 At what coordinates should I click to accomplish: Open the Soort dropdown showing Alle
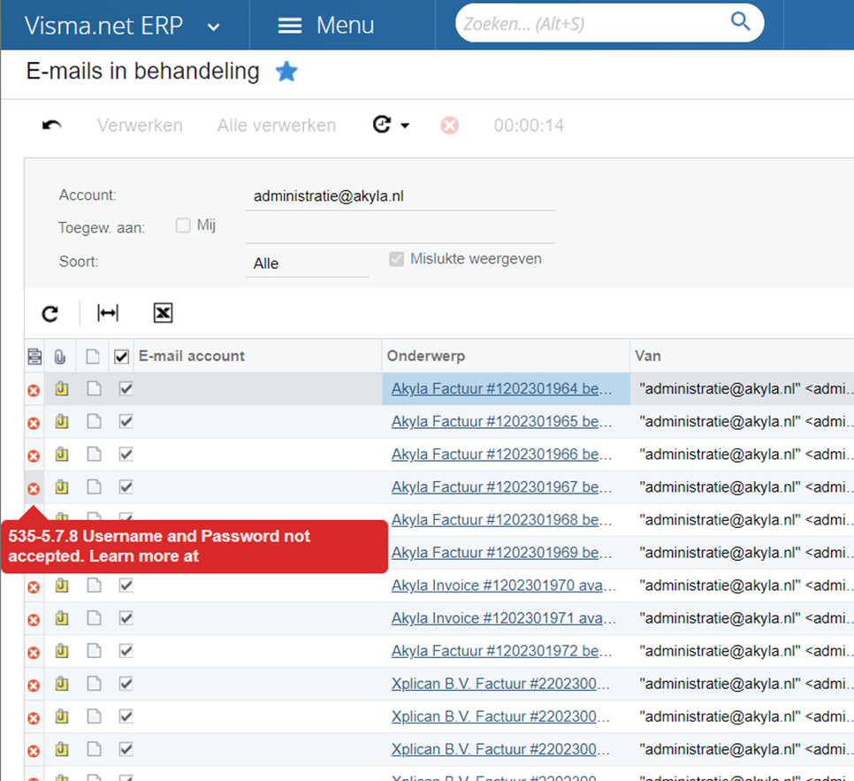(x=307, y=264)
